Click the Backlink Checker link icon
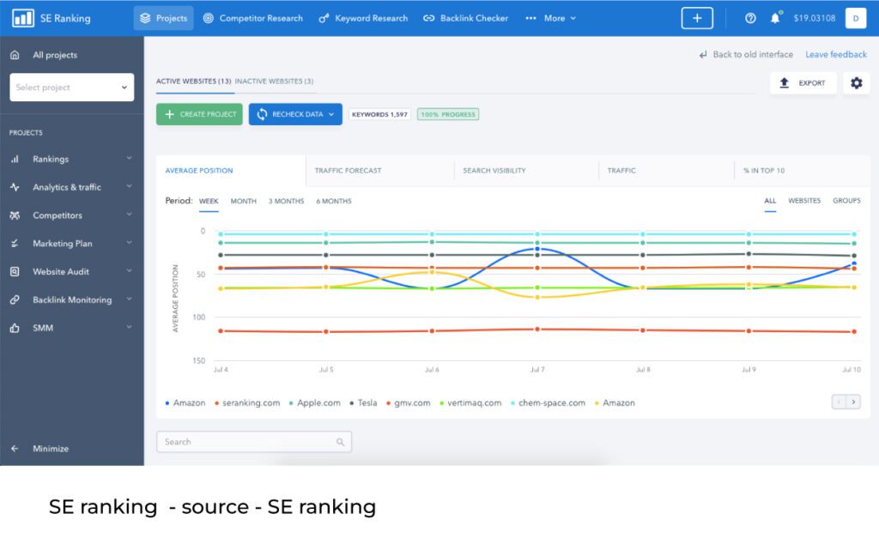The height and width of the screenshot is (544, 879). (429, 18)
